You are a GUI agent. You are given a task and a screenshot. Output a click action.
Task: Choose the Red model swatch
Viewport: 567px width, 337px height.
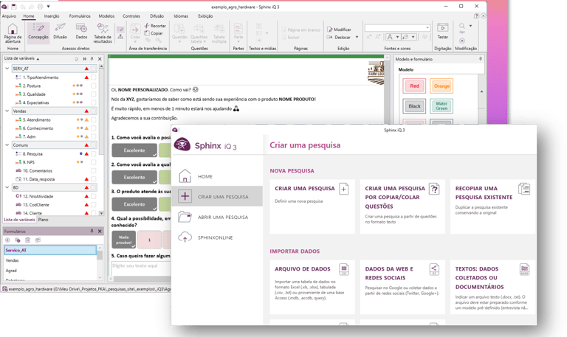414,86
